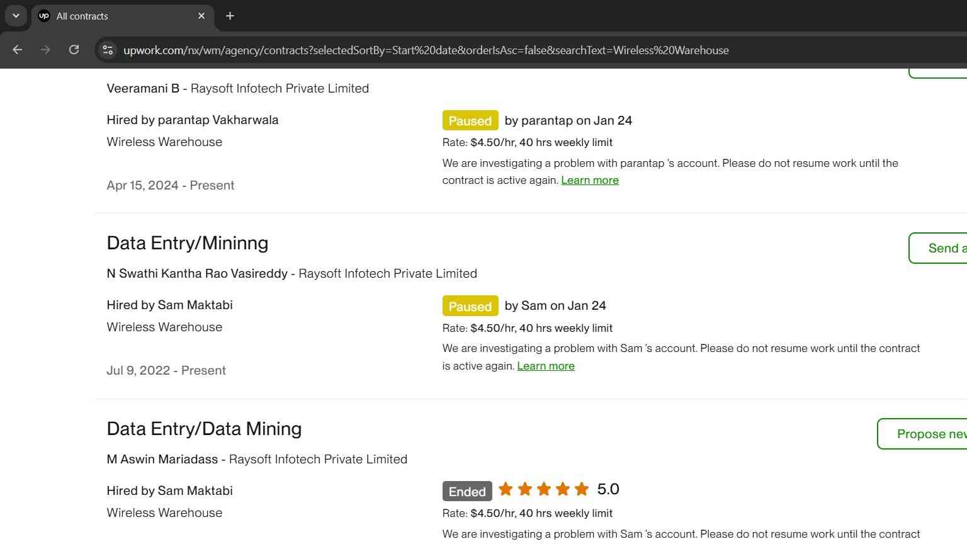This screenshot has height=544, width=967.
Task: Select Jul 9, 2022 - Present date range
Action: click(166, 370)
